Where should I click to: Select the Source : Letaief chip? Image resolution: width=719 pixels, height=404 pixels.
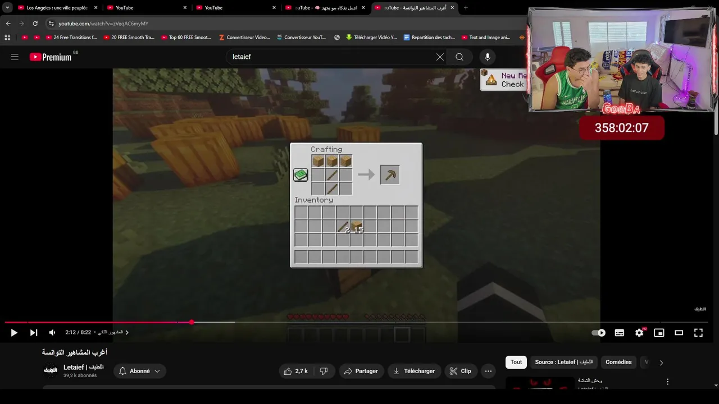coord(563,362)
